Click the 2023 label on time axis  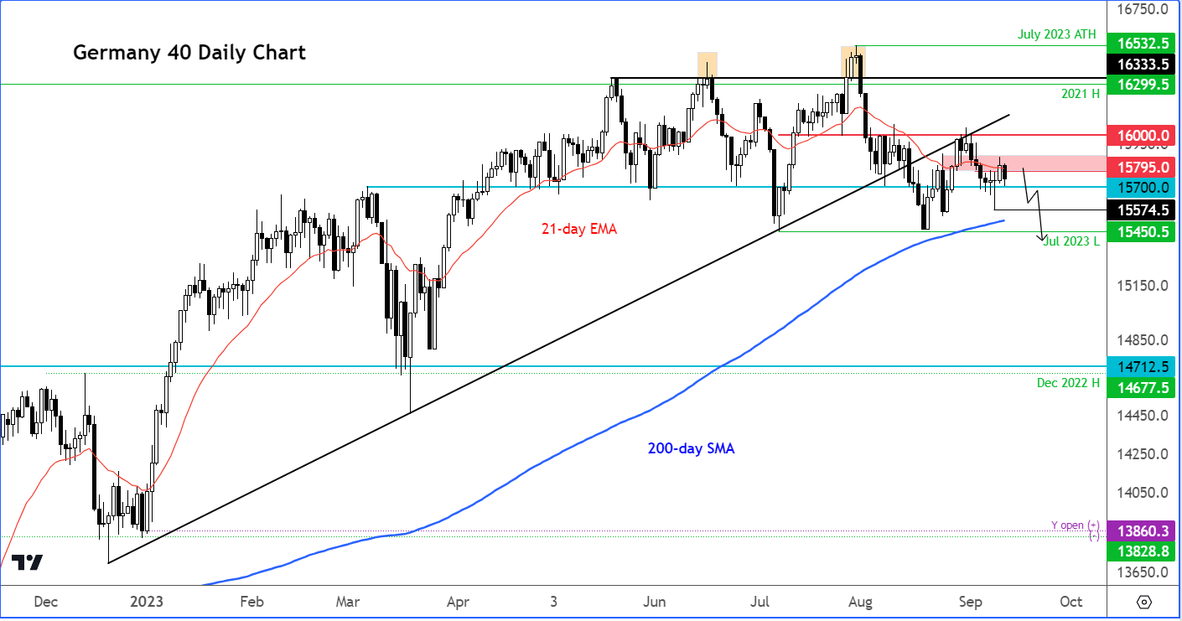(148, 602)
